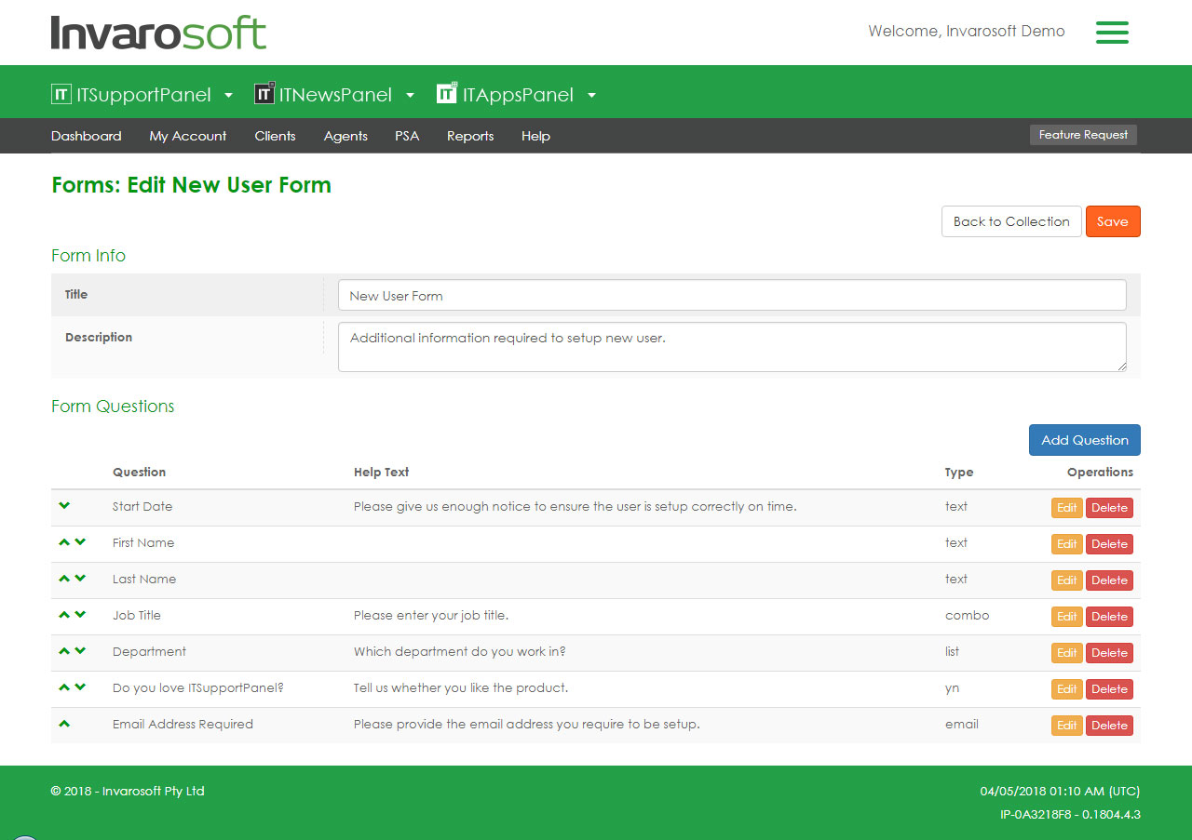Go to the Reports menu
1192x840 pixels.
click(x=470, y=136)
